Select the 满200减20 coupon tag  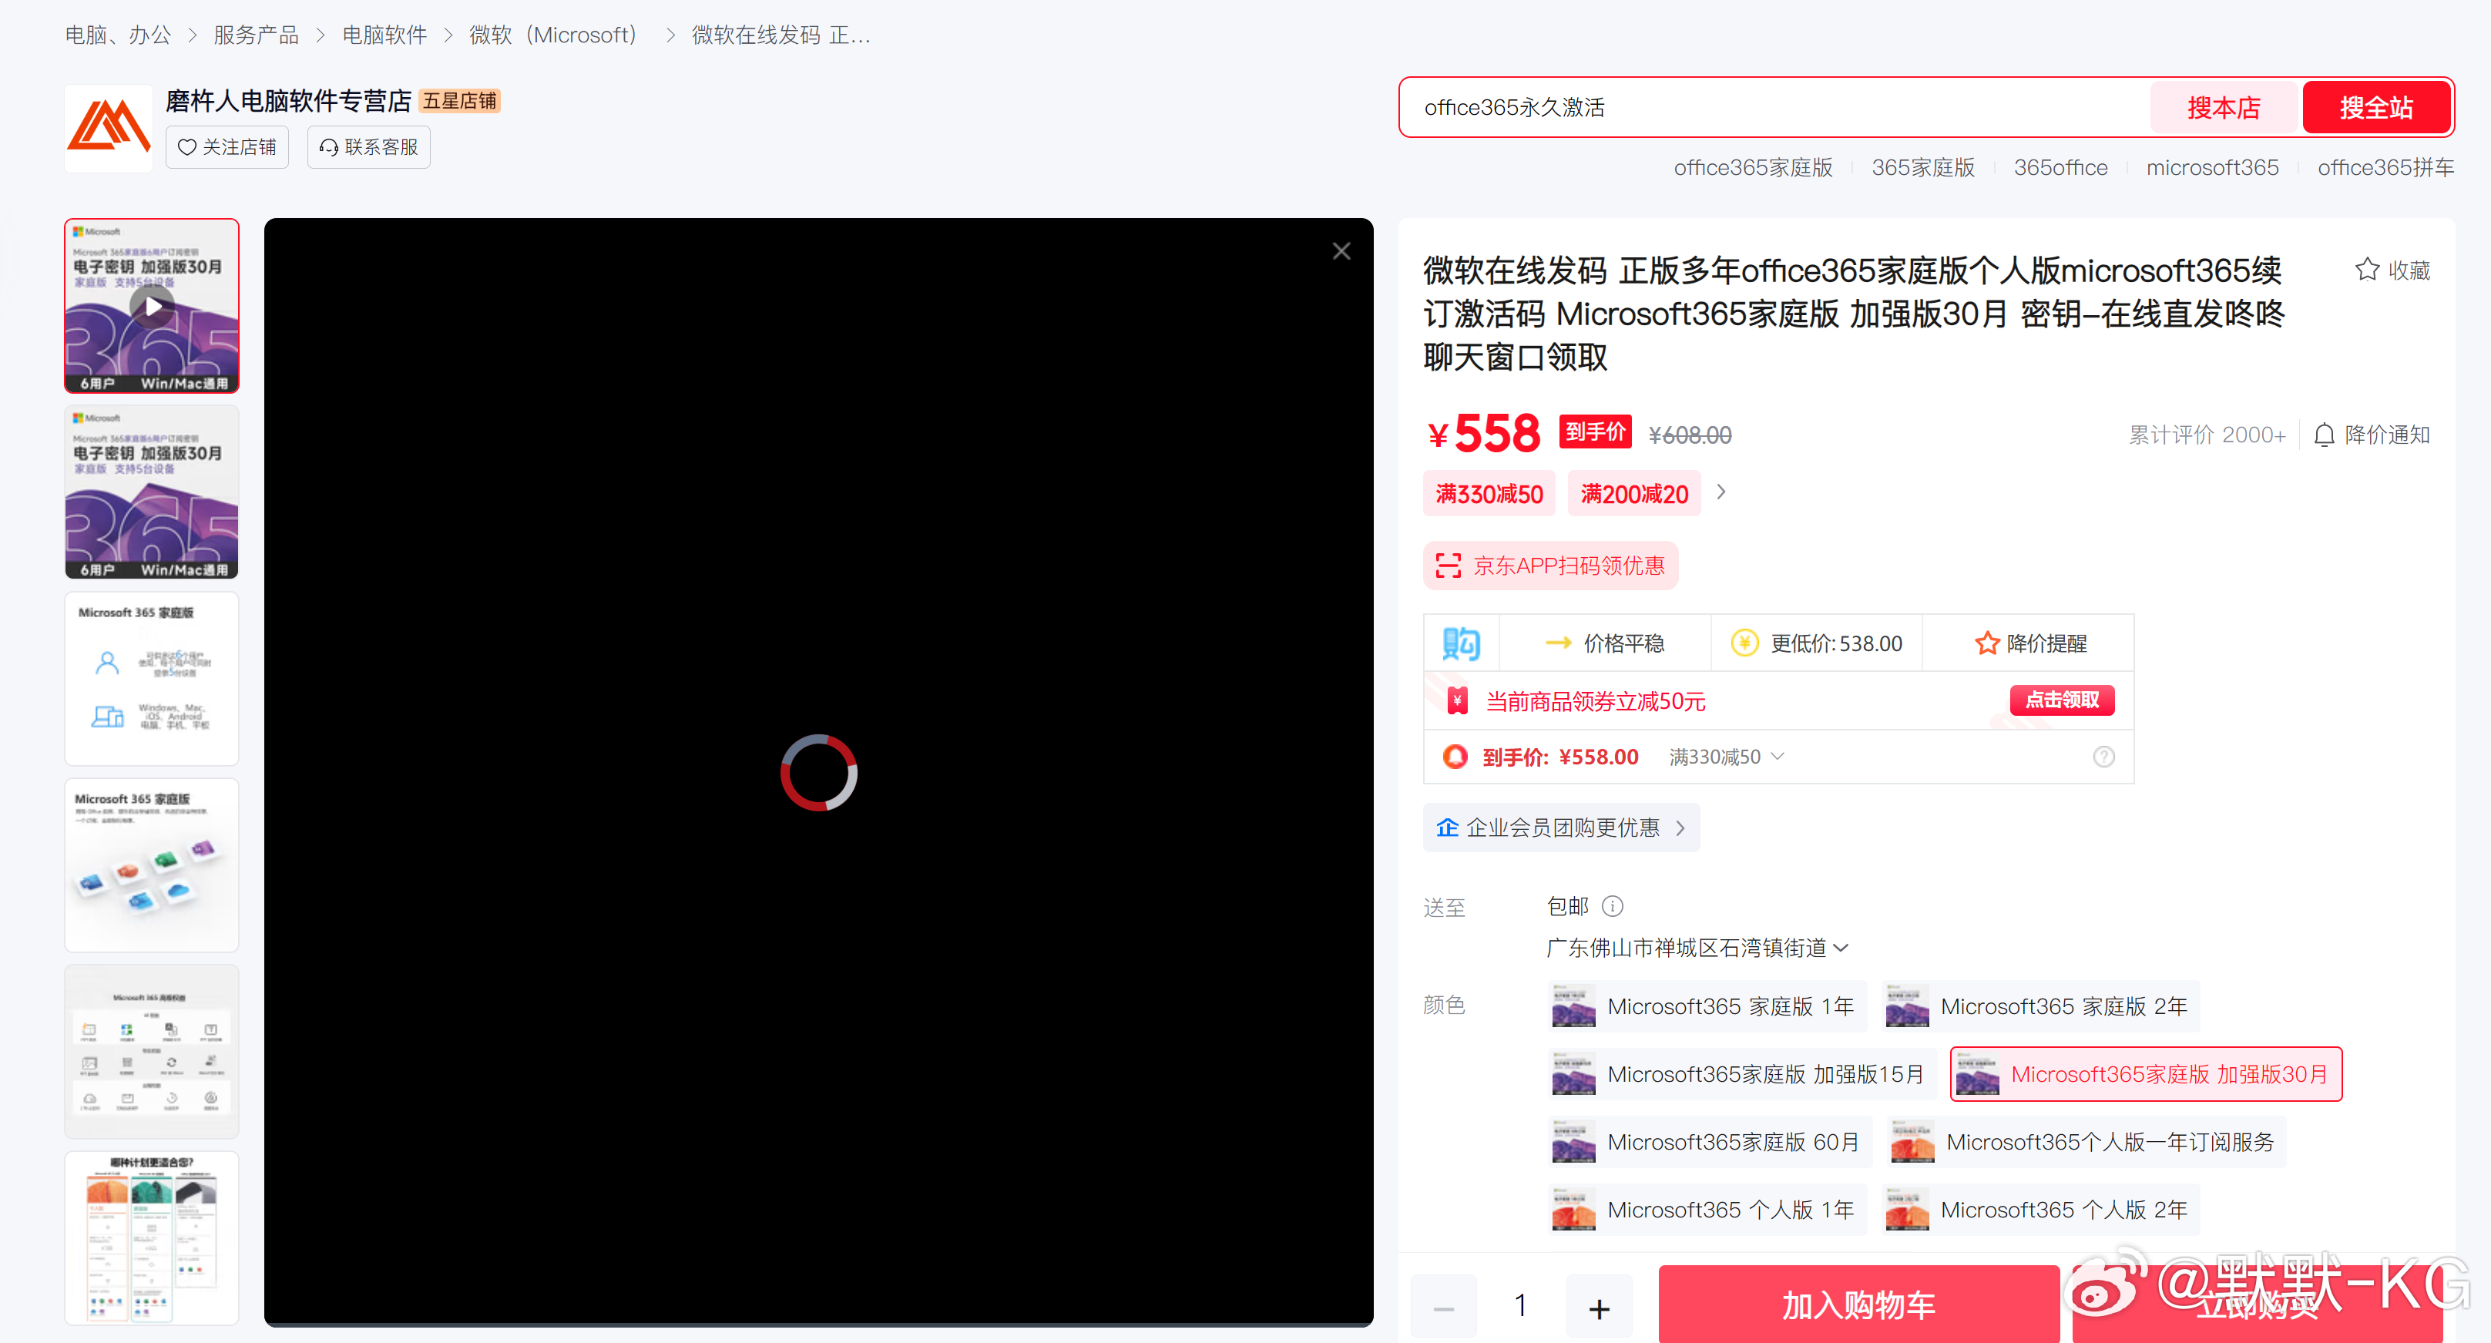(x=1634, y=494)
